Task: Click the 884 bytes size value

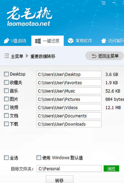Action: pos(115,99)
